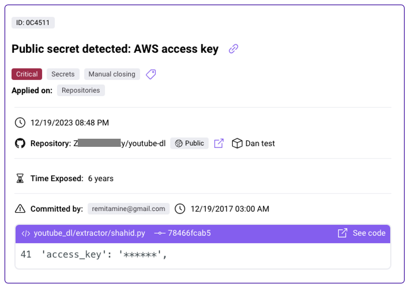The image size is (410, 288).
Task: Click the Public visibility badge
Action: click(x=190, y=143)
